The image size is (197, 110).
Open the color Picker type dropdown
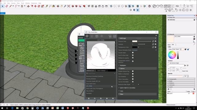177,50
